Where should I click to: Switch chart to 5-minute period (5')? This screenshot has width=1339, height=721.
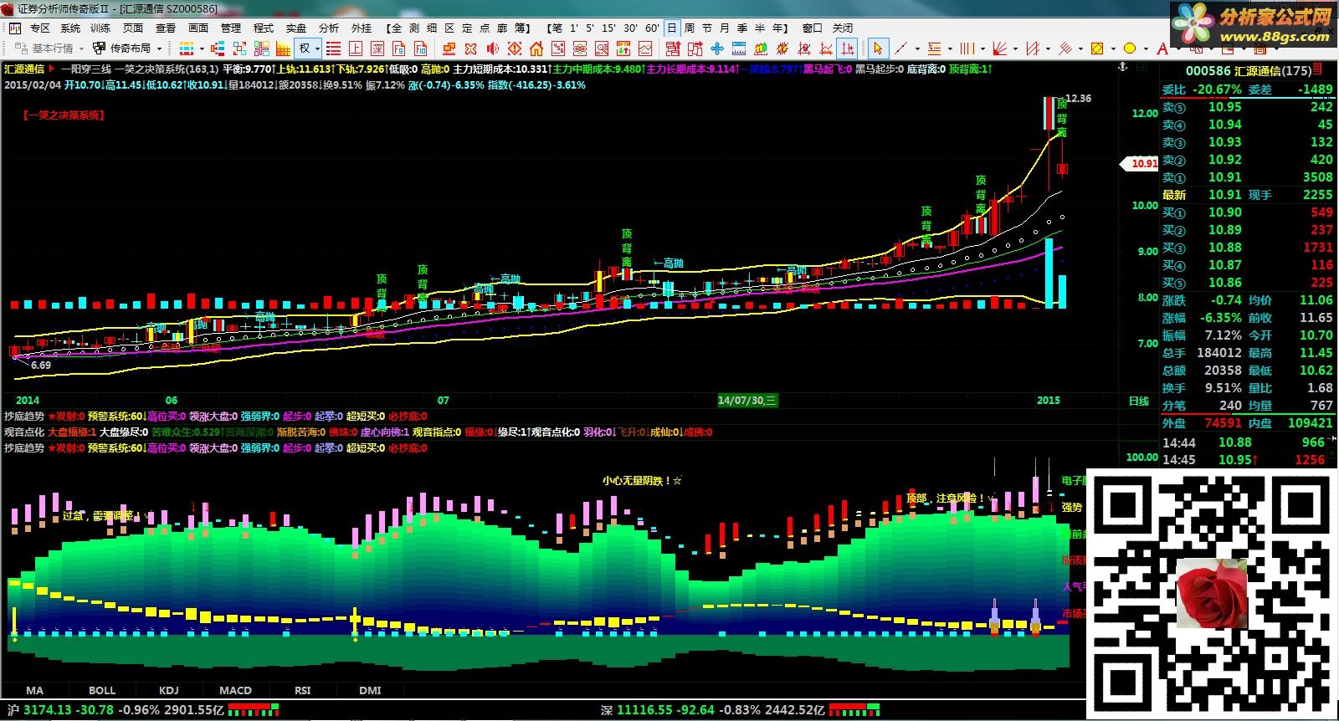point(590,28)
